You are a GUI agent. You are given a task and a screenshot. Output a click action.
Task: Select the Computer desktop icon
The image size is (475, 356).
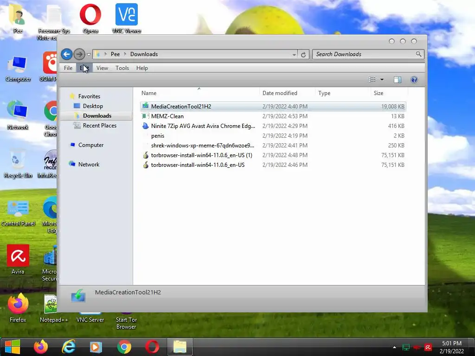coord(18,69)
